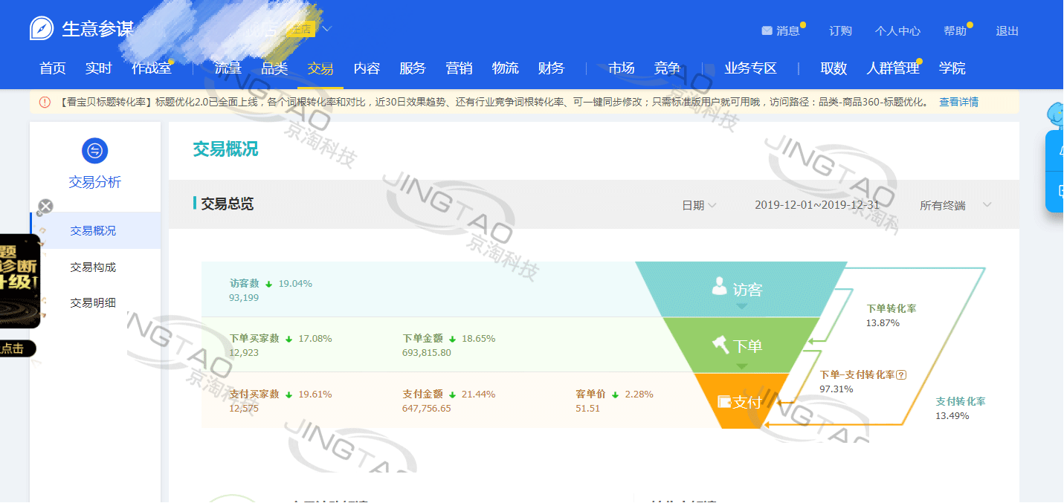Click the 支付 wallet icon in funnel
This screenshot has height=503, width=1064.
[724, 402]
